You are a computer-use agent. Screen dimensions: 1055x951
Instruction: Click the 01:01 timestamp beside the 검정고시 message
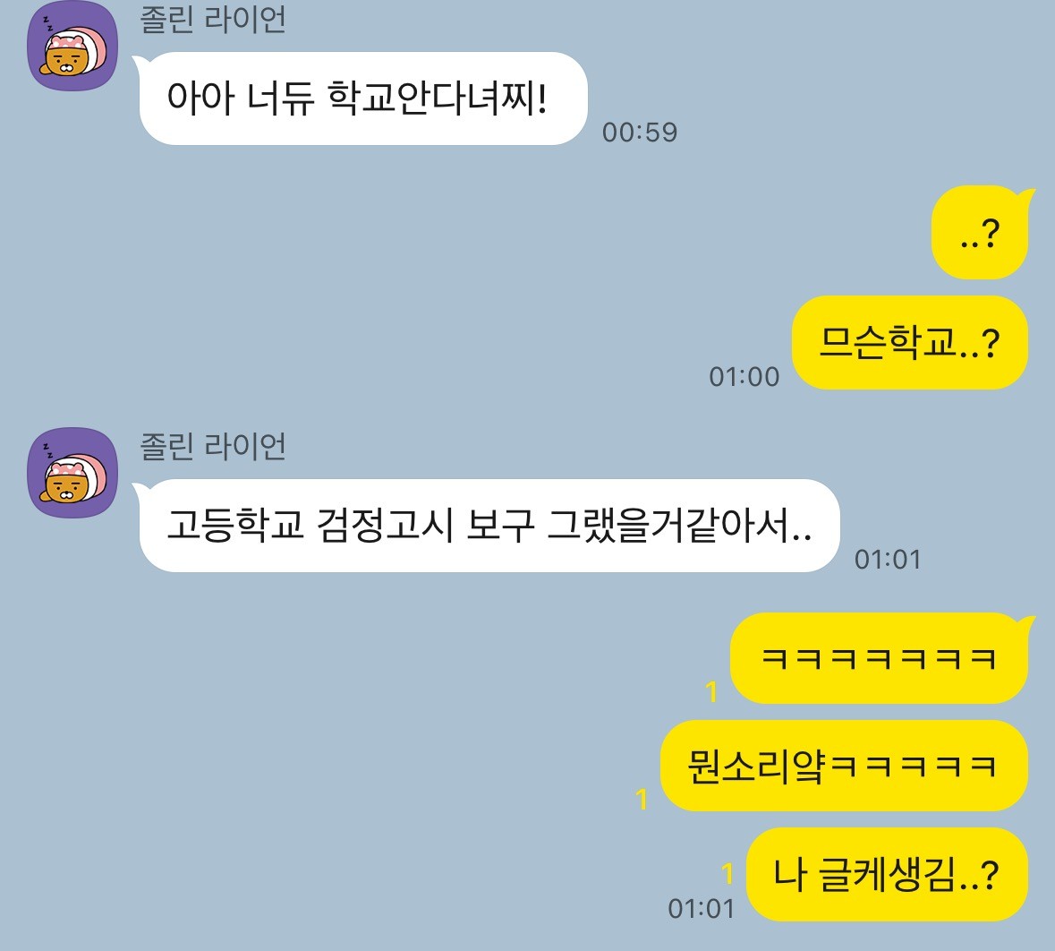click(888, 559)
